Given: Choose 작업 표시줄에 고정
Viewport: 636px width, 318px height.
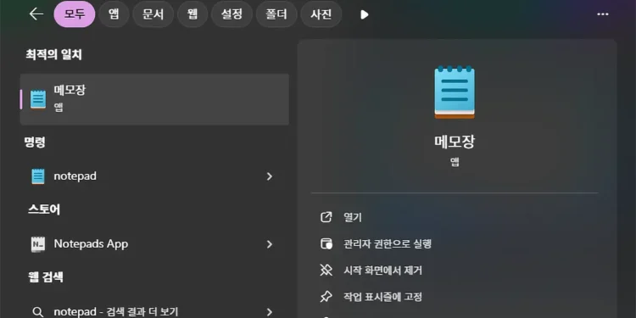Looking at the screenshot, I should tap(383, 297).
